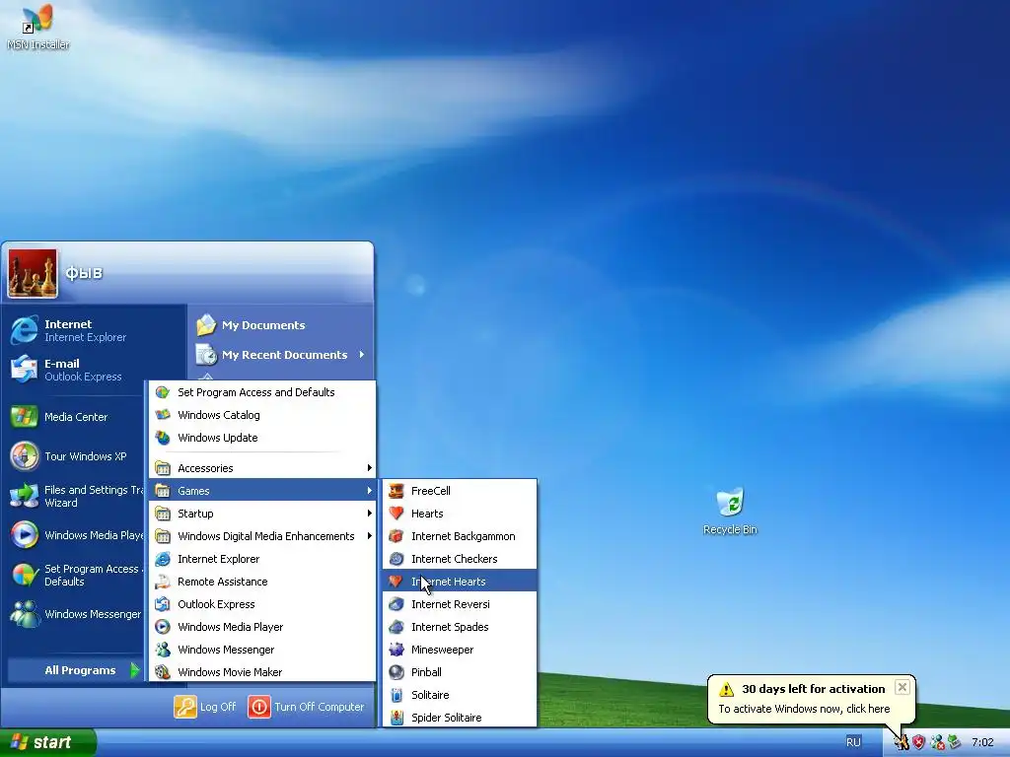Click the Minesweeper mine icon
The height and width of the screenshot is (757, 1010).
pyautogui.click(x=397, y=650)
